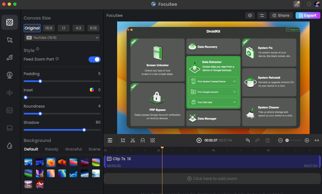The height and width of the screenshot is (194, 322).
Task: Click the Fixed Zoom Part info icon
Action: tap(57, 59)
